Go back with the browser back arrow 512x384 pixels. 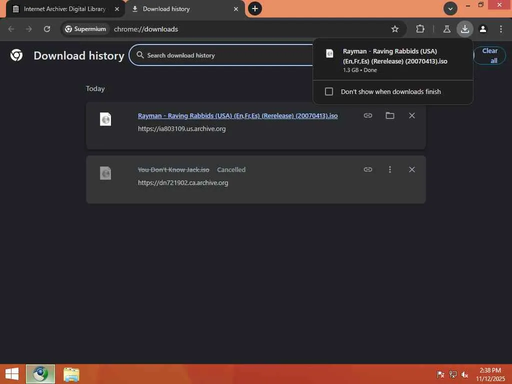coord(11,29)
